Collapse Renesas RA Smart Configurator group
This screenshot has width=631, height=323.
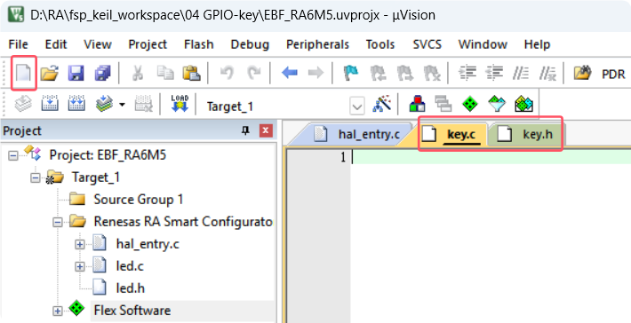coord(58,222)
